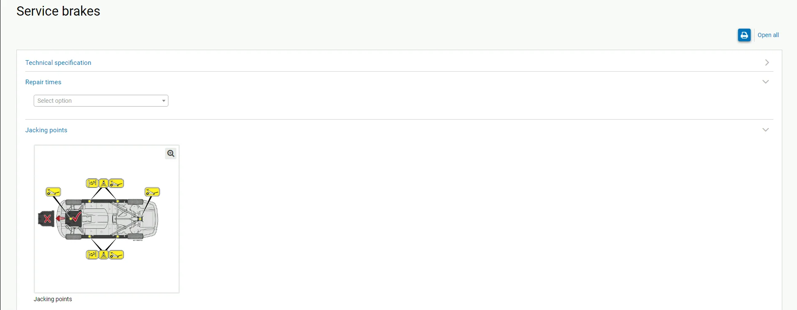Click the Jacking points heading
The height and width of the screenshot is (310, 797).
pos(46,130)
